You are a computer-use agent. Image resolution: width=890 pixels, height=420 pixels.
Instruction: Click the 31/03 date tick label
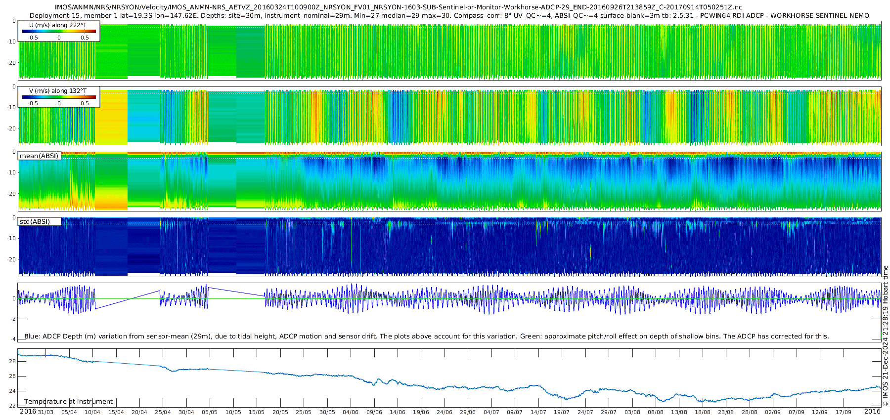tap(45, 412)
